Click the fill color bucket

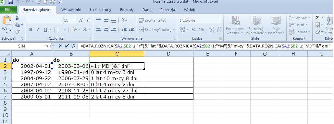pyautogui.click(x=74, y=30)
